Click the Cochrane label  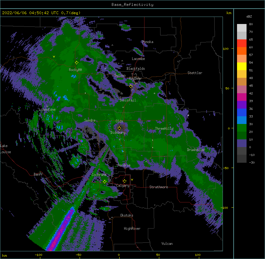click(x=99, y=175)
